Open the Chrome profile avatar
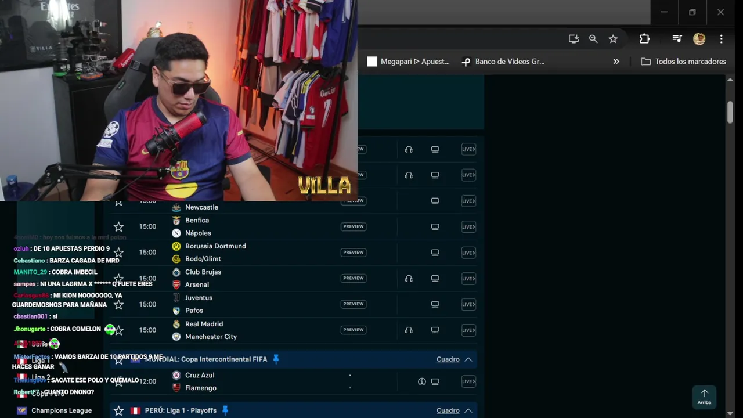The width and height of the screenshot is (743, 418). coord(699,39)
